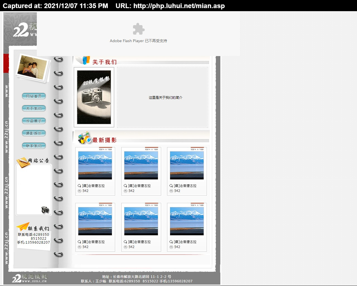Click the view-count icon beside top-left 542
Image resolution: width=357 pixels, height=286 pixels.
(79, 191)
